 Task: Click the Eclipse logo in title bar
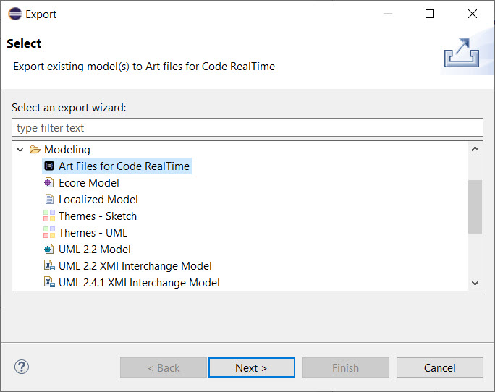point(15,14)
